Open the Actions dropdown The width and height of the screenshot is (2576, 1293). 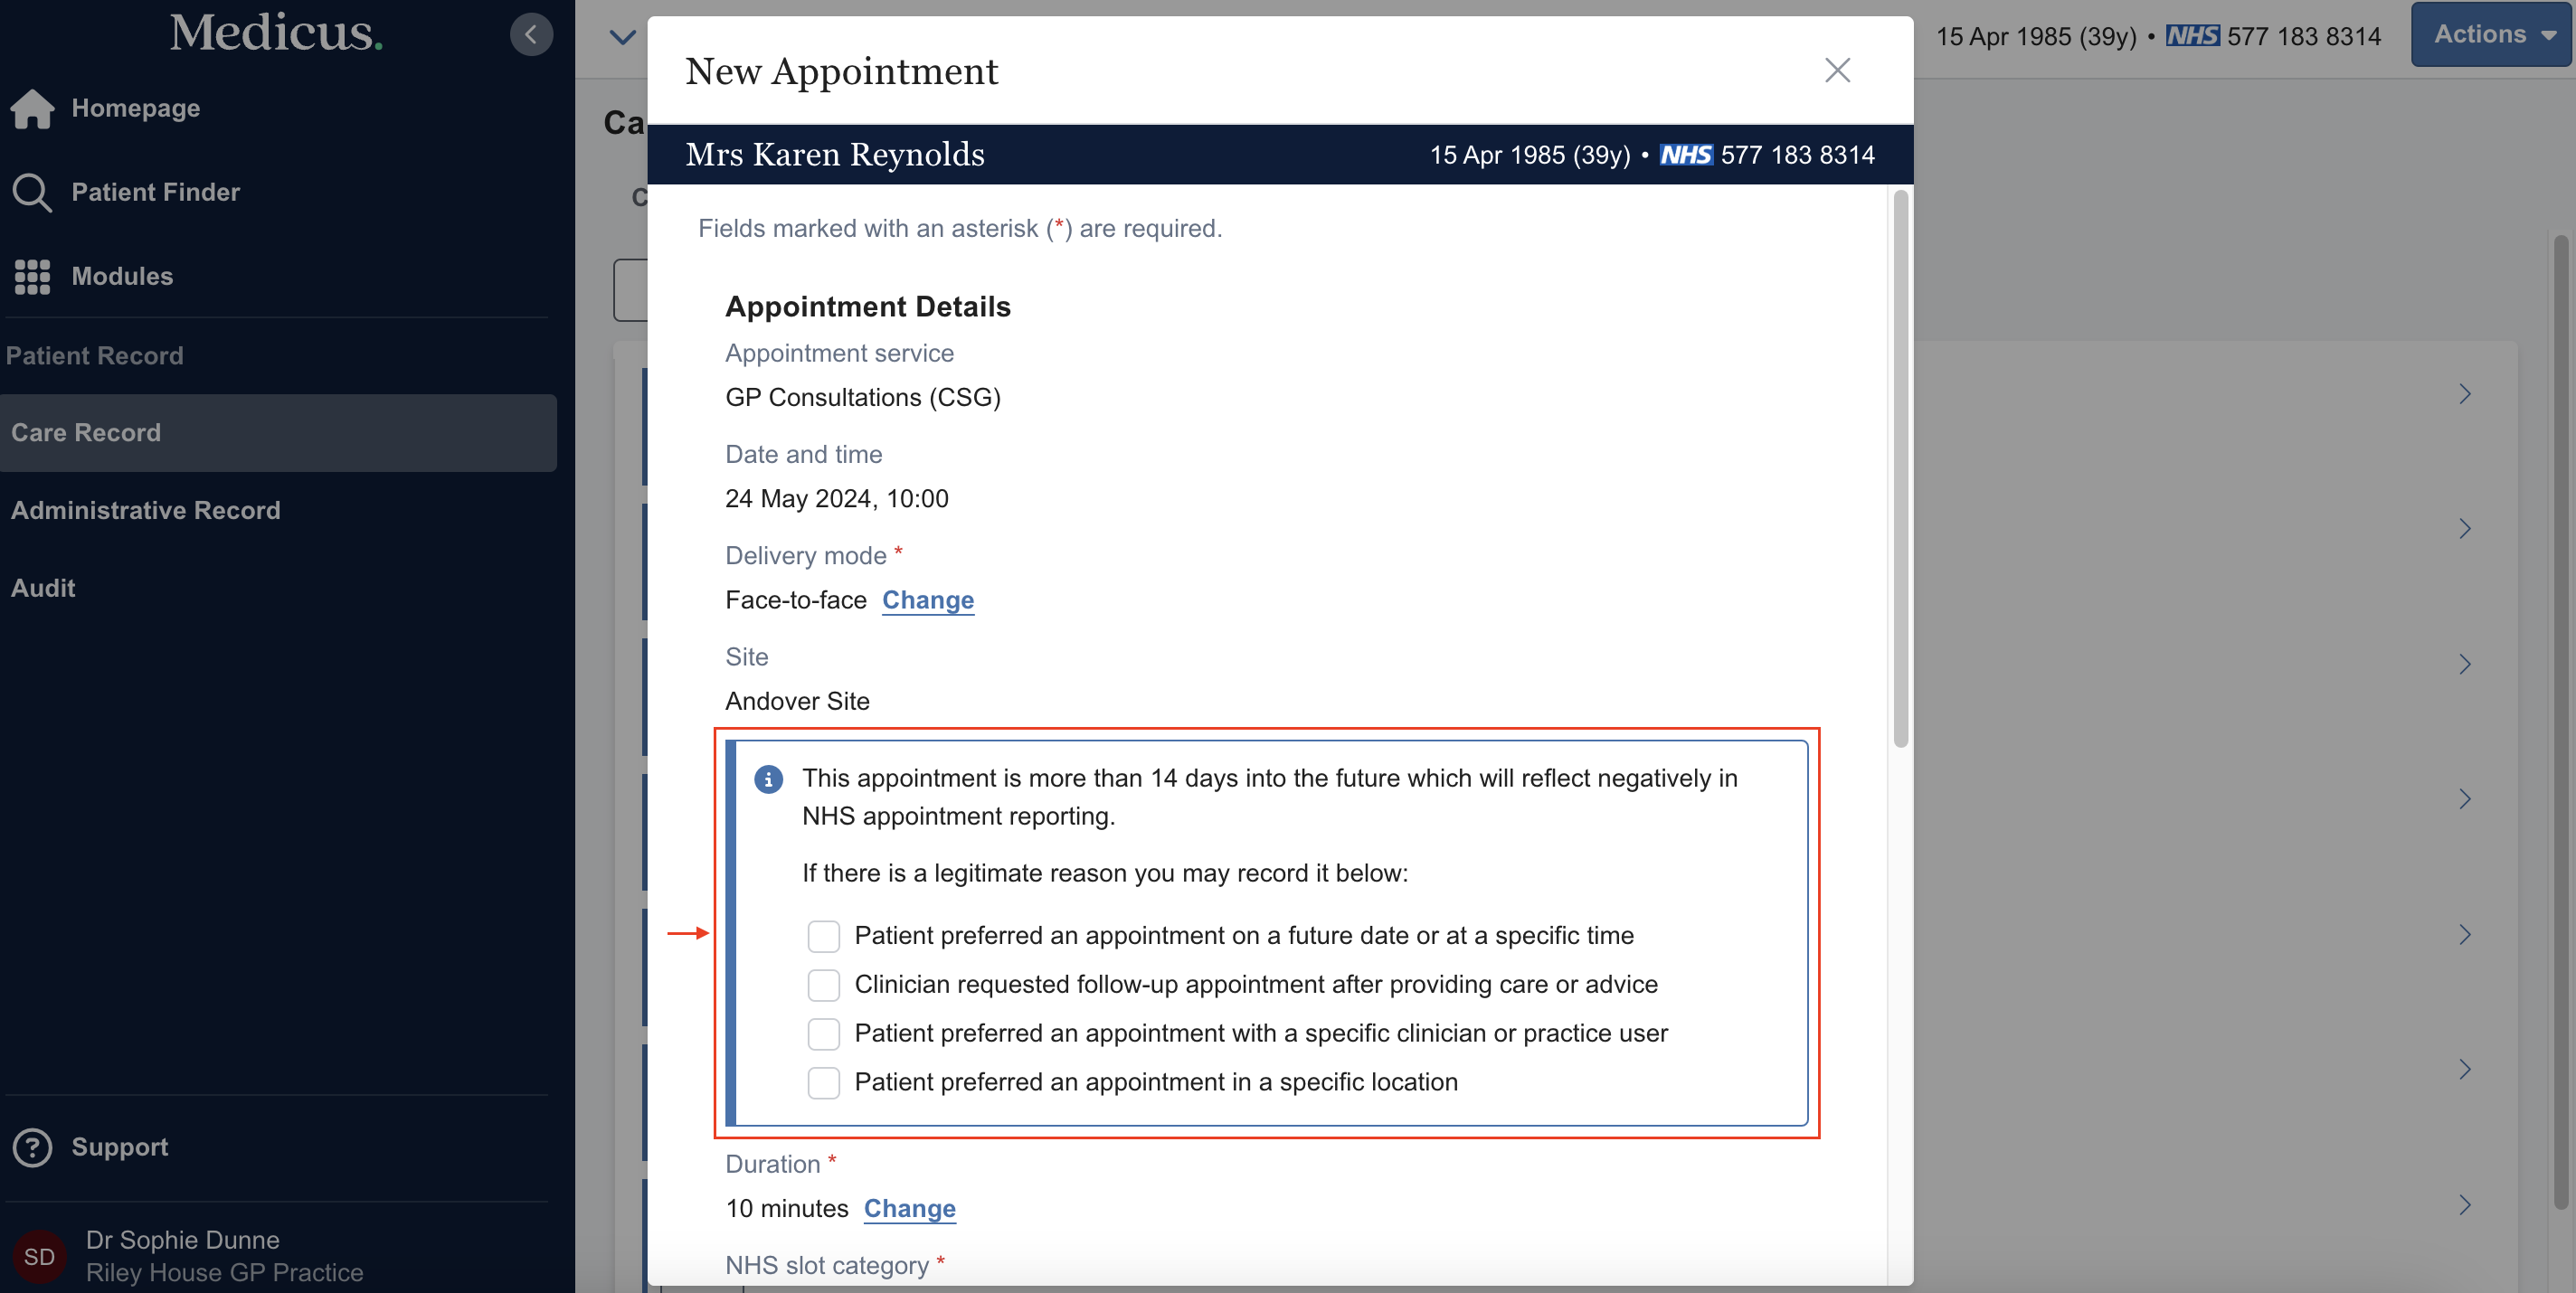coord(2491,34)
